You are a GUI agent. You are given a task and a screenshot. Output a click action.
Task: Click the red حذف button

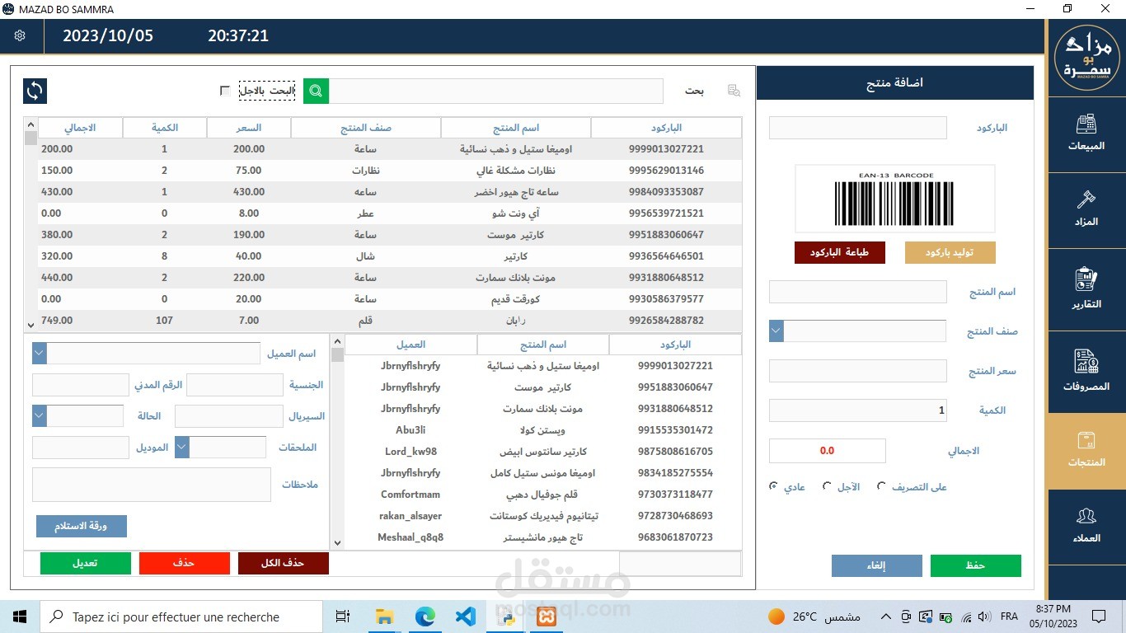pos(185,563)
